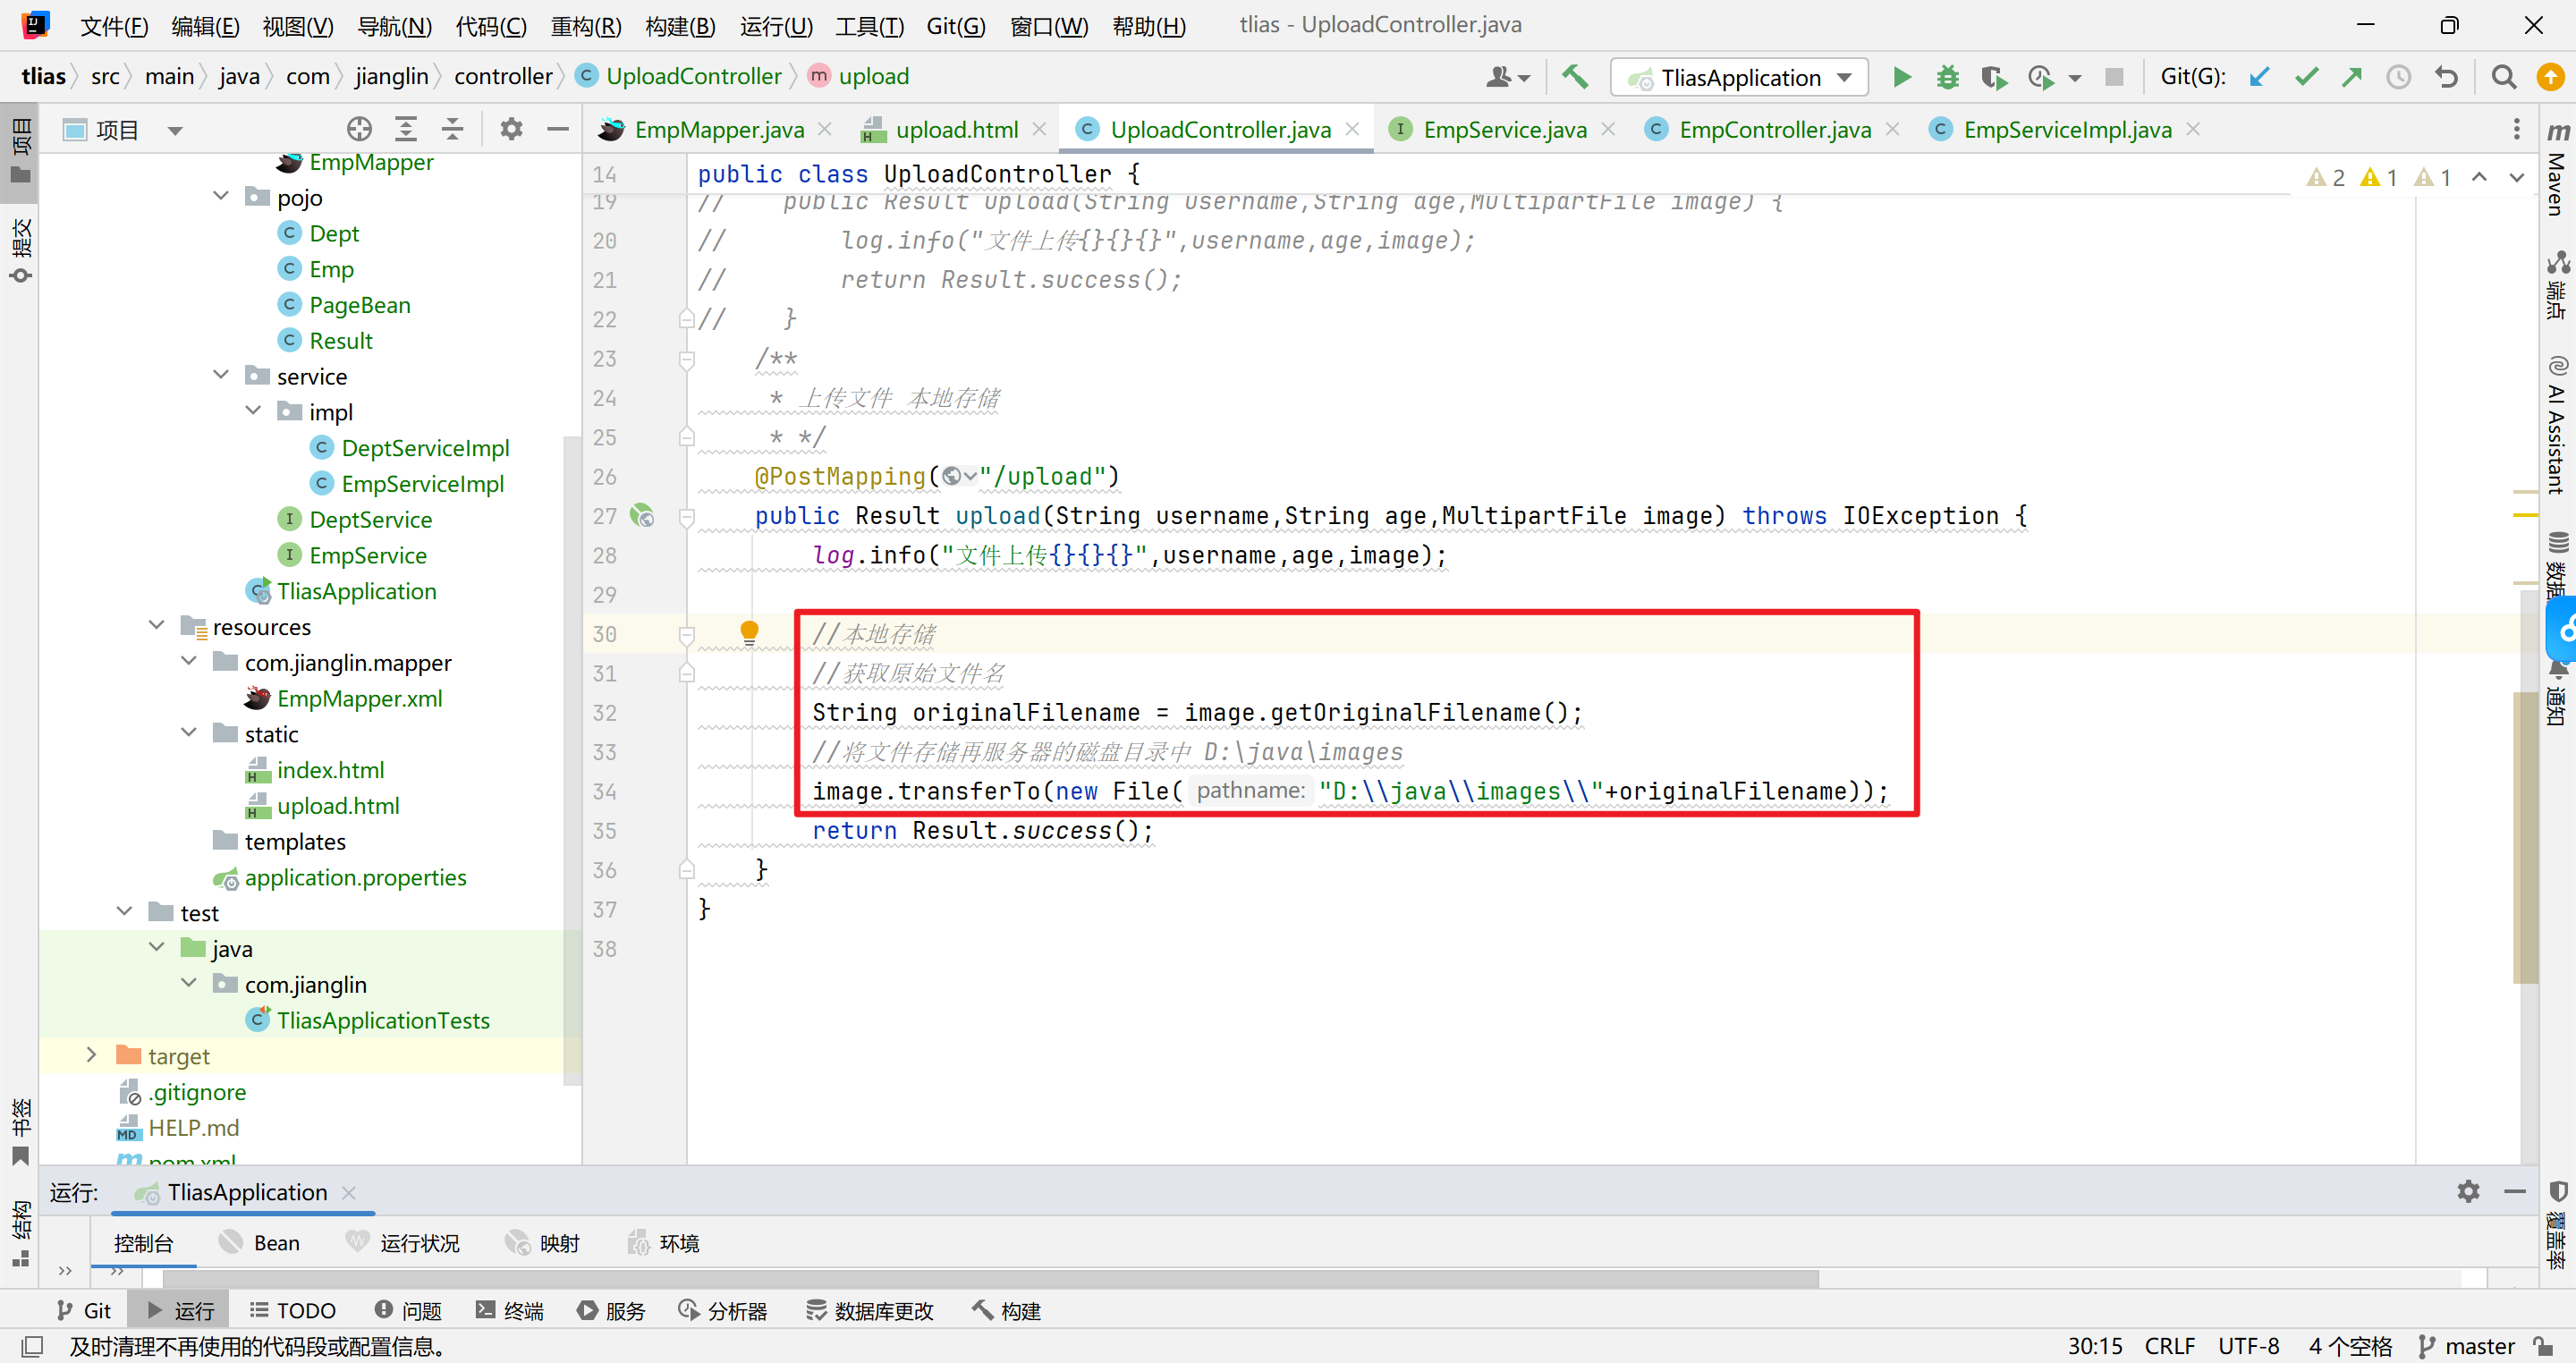Screen dimensions: 2576x1363
Task: Click the project tree vertical scrollbar
Action: [x=572, y=758]
